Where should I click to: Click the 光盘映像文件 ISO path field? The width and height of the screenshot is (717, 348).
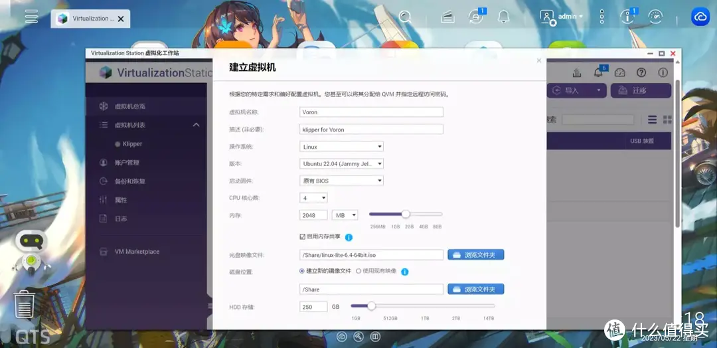pos(371,255)
